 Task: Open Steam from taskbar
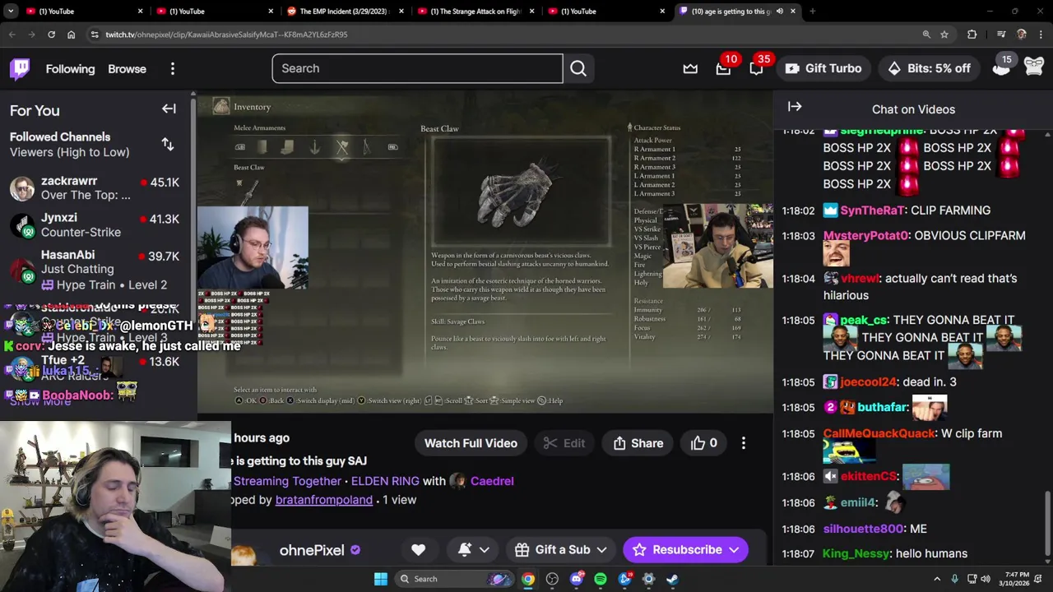pyautogui.click(x=672, y=579)
